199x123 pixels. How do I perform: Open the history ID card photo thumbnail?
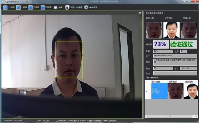[x=191, y=91]
